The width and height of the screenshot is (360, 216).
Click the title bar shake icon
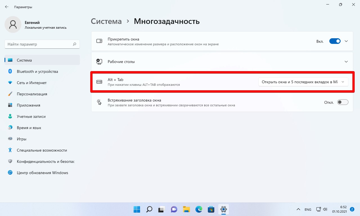tap(99, 102)
